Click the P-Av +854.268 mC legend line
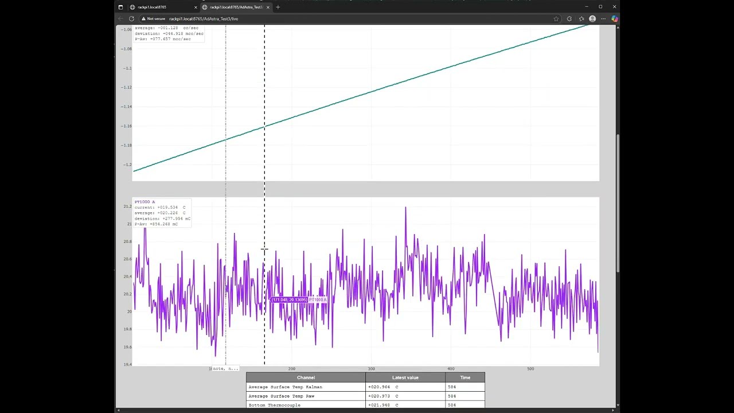This screenshot has width=734, height=413. (x=157, y=224)
